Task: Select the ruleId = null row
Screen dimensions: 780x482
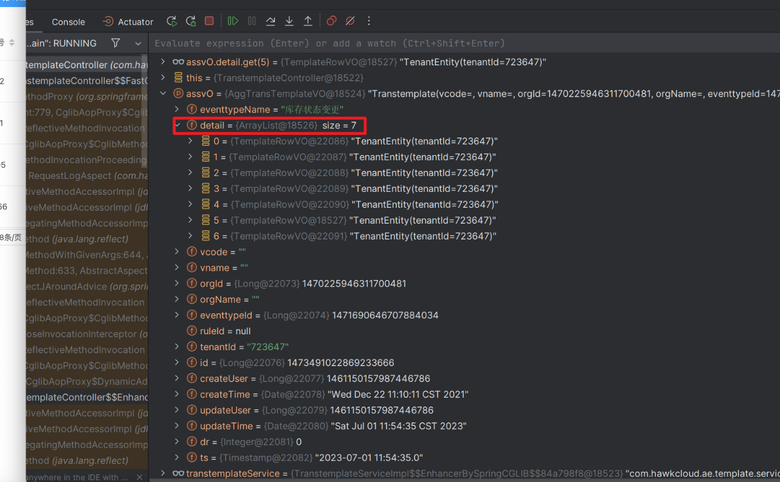Action: point(465,331)
